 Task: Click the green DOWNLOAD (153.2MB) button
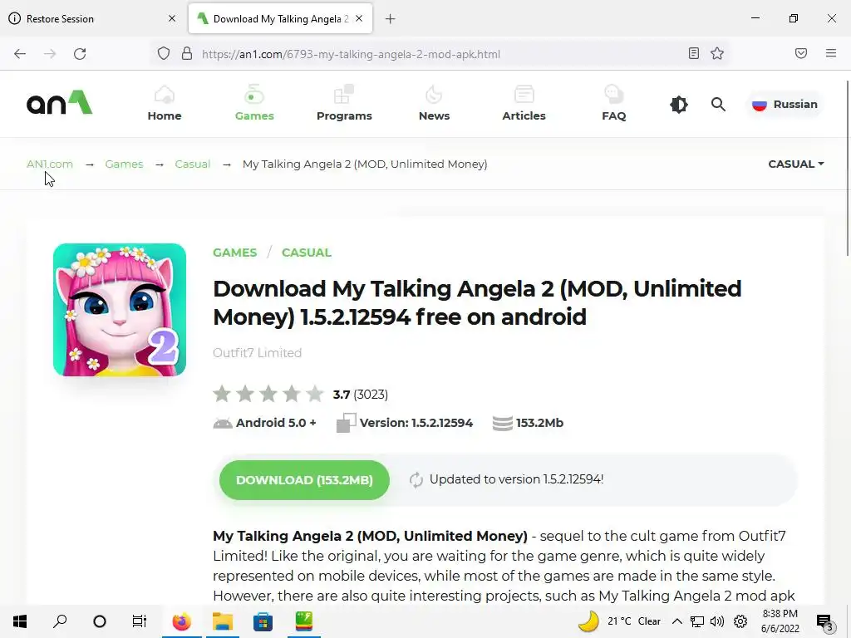tap(304, 479)
